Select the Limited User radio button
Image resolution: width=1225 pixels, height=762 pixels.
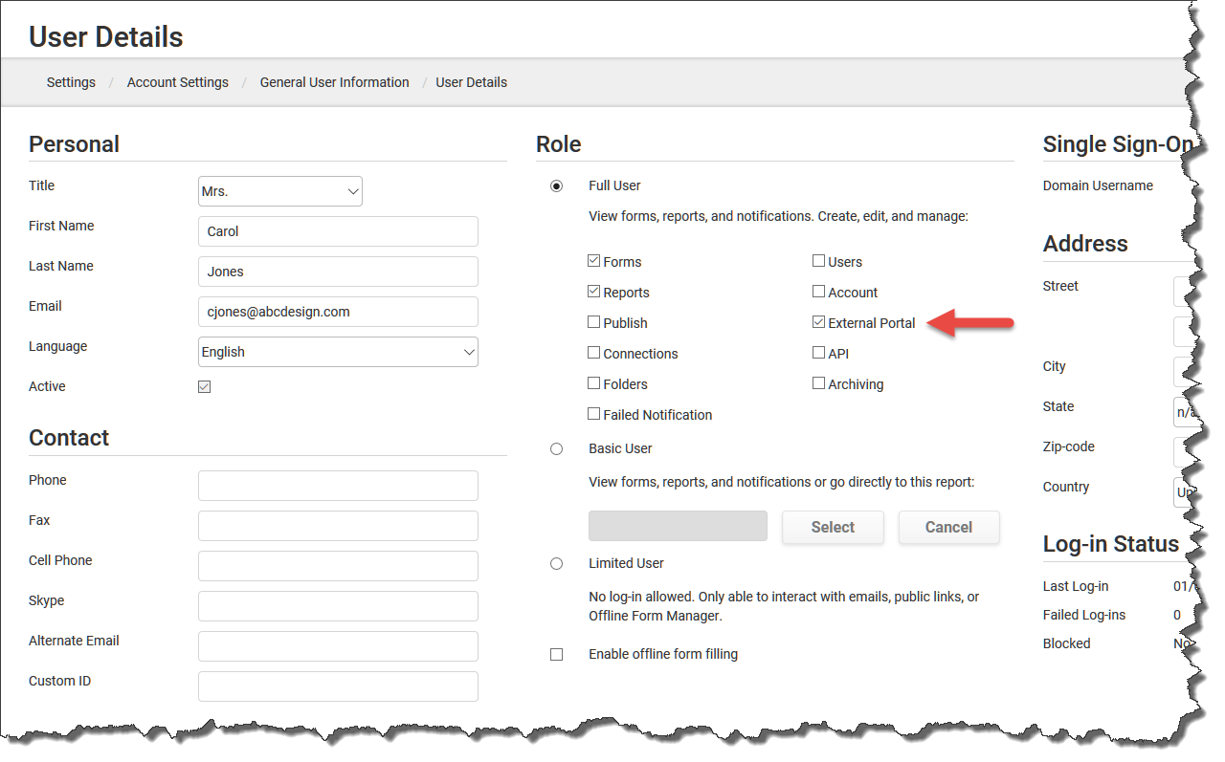pos(556,564)
